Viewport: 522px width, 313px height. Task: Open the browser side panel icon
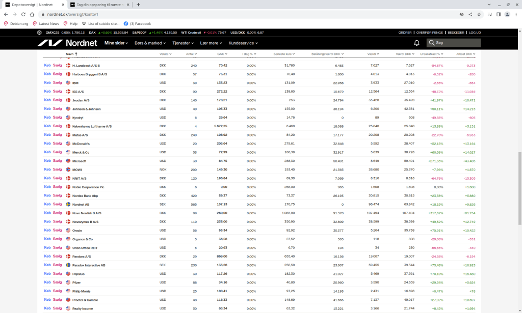(x=499, y=14)
